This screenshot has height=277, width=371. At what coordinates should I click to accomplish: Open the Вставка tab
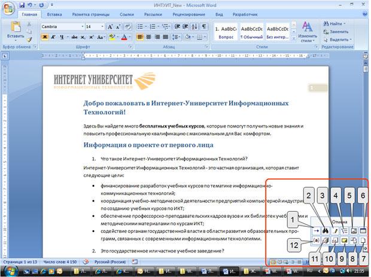(x=54, y=14)
